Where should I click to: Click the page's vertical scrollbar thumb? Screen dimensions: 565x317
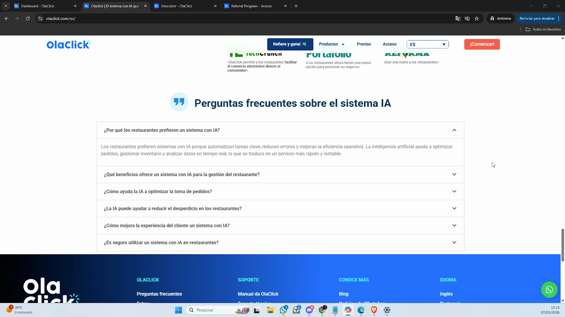coord(563,245)
